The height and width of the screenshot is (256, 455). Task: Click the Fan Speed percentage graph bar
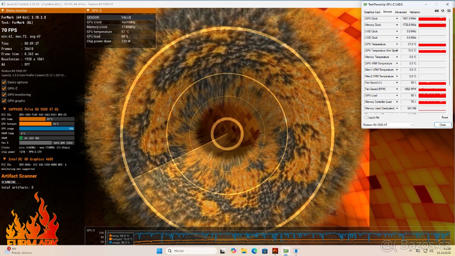tap(432, 82)
